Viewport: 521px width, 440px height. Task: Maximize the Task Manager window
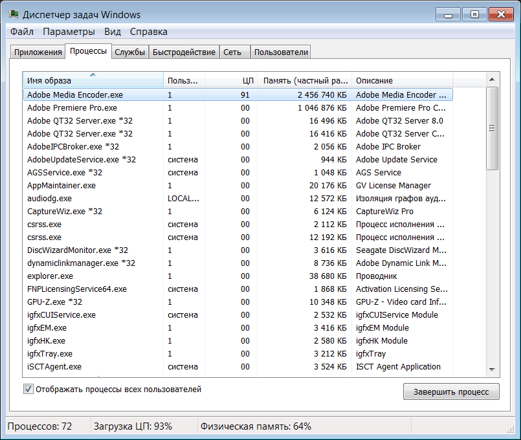(474, 15)
